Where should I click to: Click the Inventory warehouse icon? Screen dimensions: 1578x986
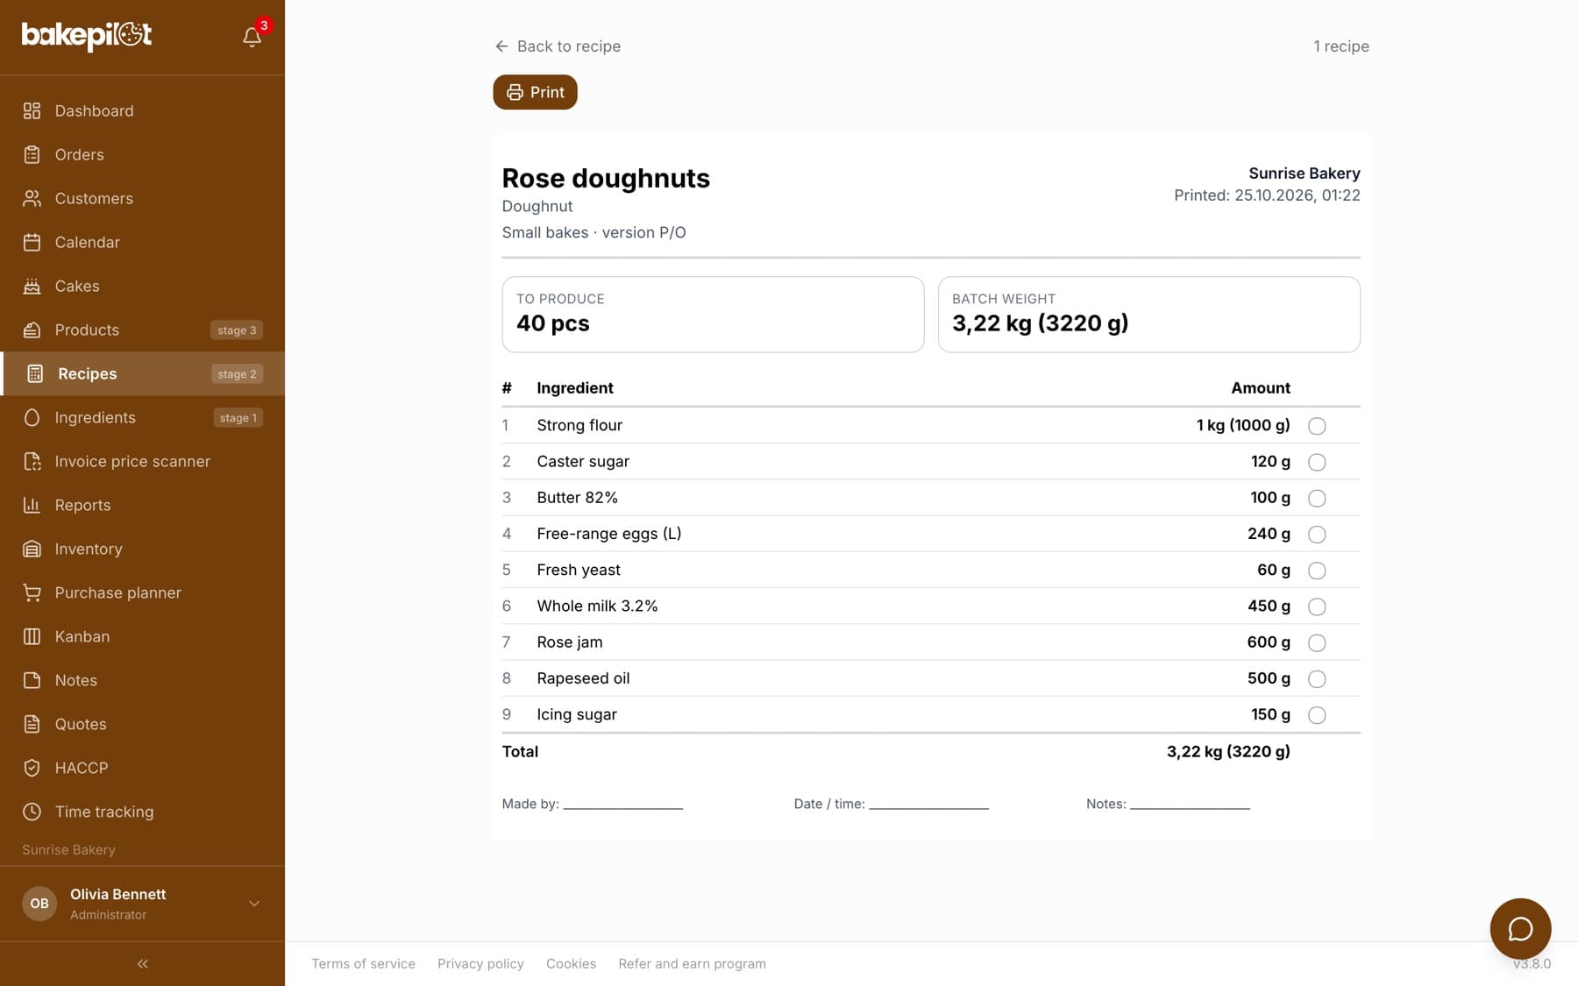(32, 549)
